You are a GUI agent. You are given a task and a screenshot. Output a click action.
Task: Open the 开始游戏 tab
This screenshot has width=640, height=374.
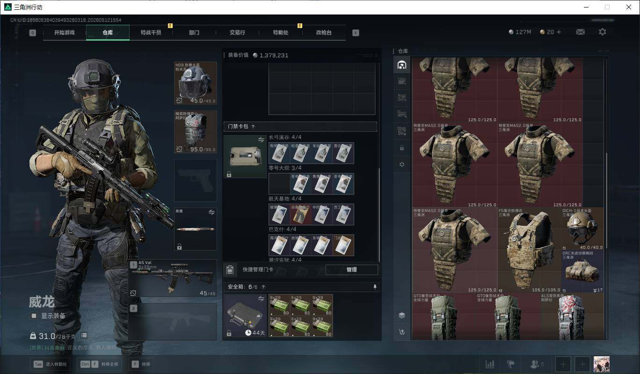64,33
